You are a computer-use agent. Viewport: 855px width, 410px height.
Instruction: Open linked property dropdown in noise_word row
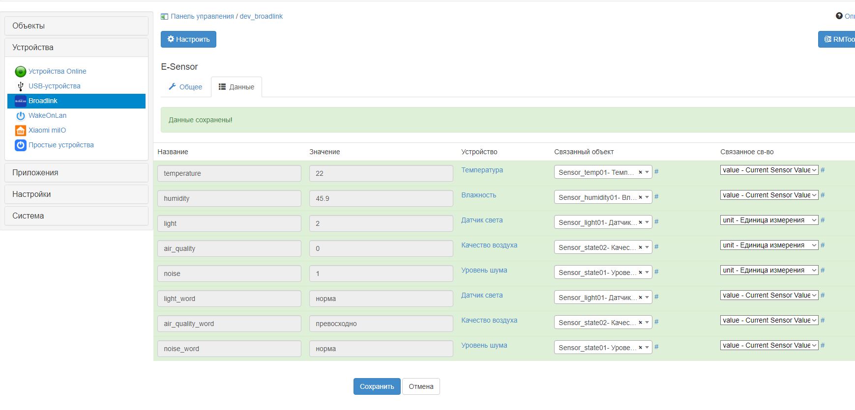coord(769,345)
